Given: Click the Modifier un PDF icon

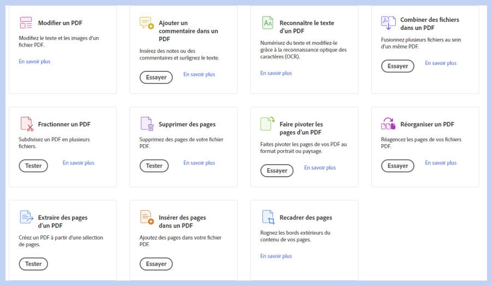Looking at the screenshot, I should tap(26, 23).
